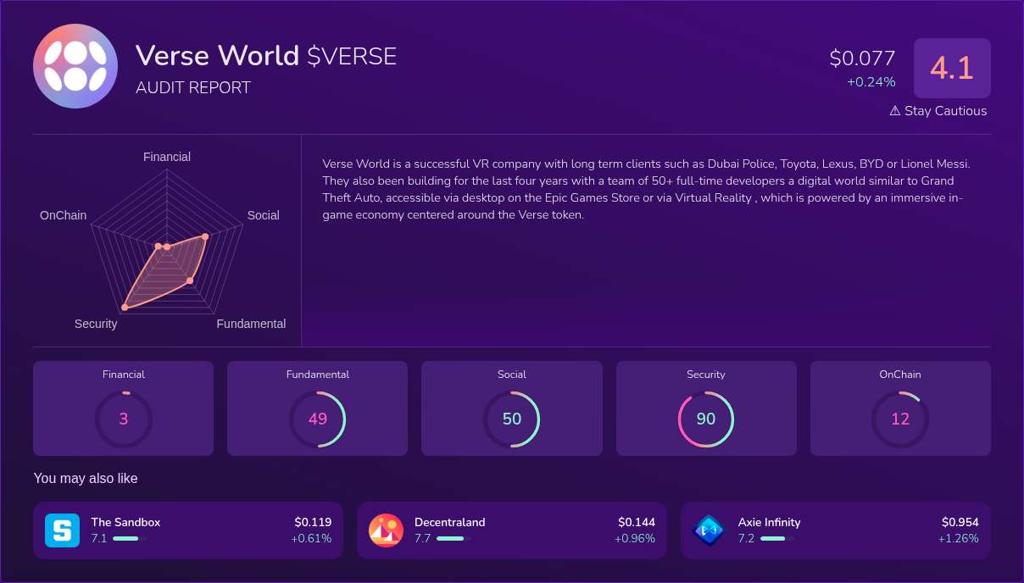
Task: Click the warning triangle icon beside Stay Cautious
Action: (x=893, y=110)
